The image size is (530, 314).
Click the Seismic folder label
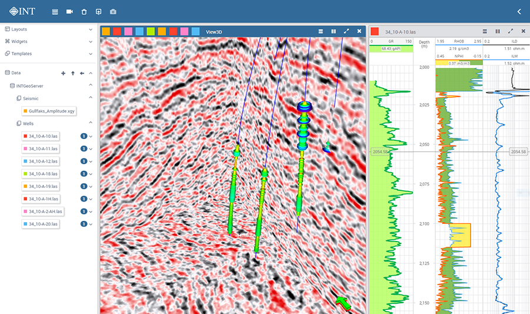[x=31, y=98]
